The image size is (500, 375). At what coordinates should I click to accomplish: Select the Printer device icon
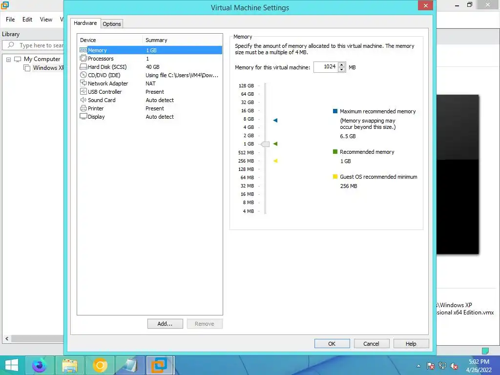83,108
